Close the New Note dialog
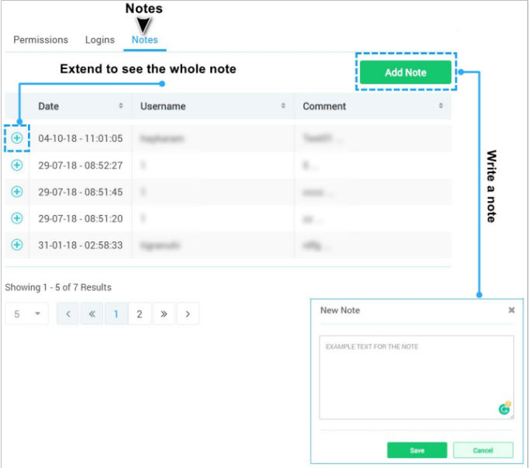The height and width of the screenshot is (468, 529). (x=511, y=310)
